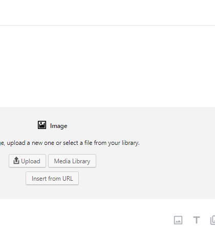Screen dimensions: 215x237
Task: Click gray placeholder background right of Media Library
Action: point(154,161)
